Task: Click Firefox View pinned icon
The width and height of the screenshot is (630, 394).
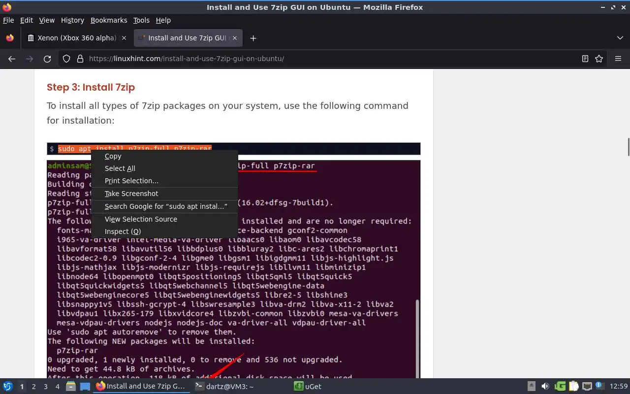Action: 10,38
